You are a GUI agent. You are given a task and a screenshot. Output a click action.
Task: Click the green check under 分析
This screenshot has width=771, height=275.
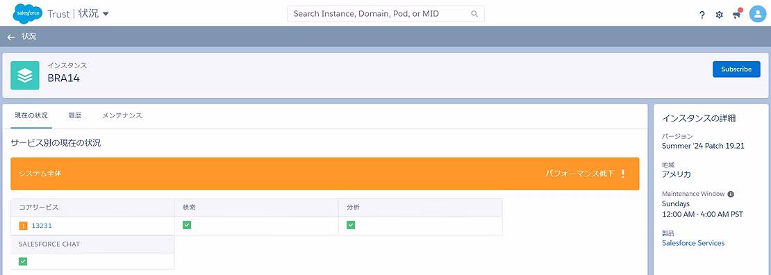[x=351, y=225]
